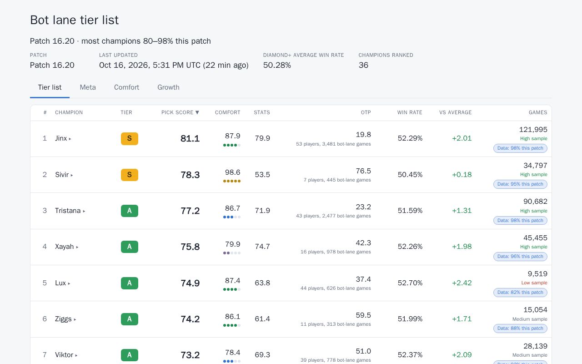The width and height of the screenshot is (582, 364).
Task: Expand Tristana's row details
Action: click(x=70, y=211)
